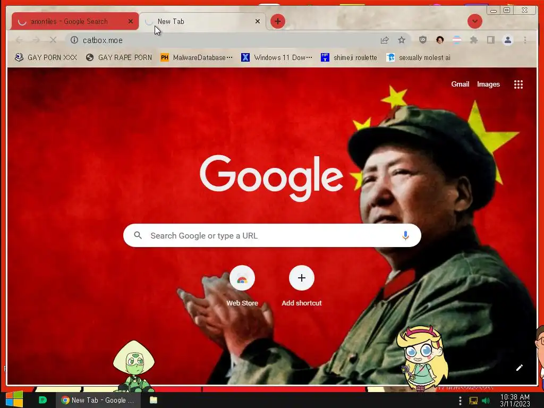Image resolution: width=544 pixels, height=408 pixels.
Task: Start voice search with the microphone
Action: 405,235
